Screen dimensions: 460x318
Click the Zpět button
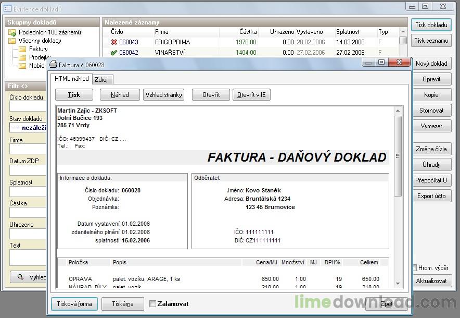click(386, 304)
